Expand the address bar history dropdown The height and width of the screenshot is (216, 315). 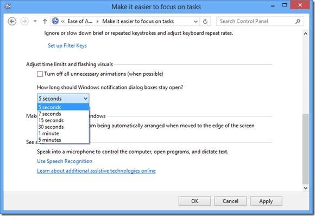tap(196, 22)
